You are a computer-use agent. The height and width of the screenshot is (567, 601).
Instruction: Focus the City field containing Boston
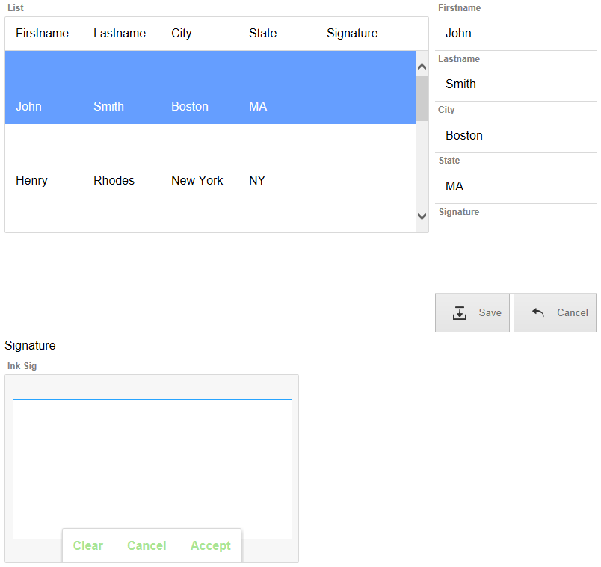(x=516, y=135)
